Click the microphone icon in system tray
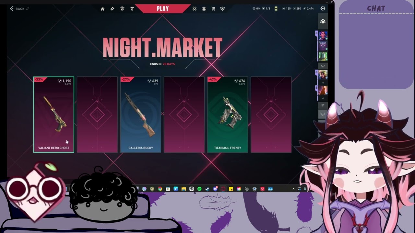 tap(305, 189)
